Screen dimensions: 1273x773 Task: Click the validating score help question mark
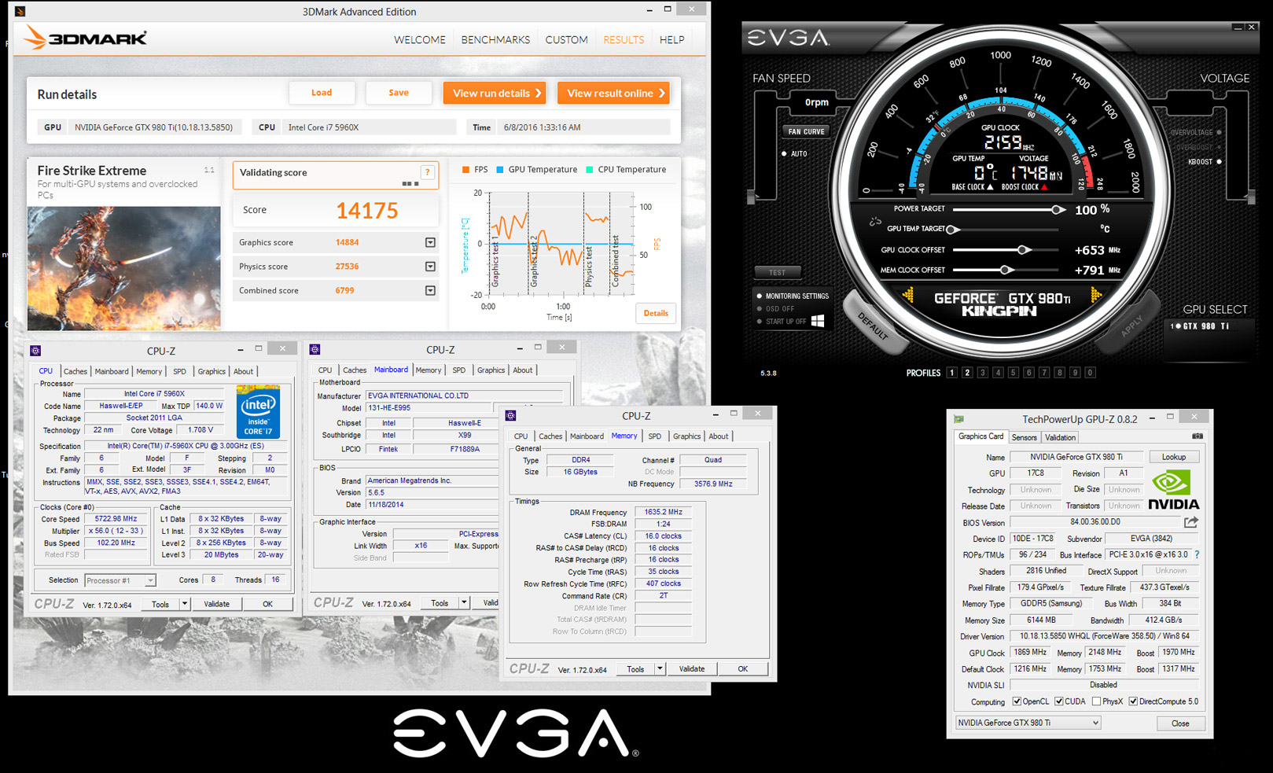point(428,172)
